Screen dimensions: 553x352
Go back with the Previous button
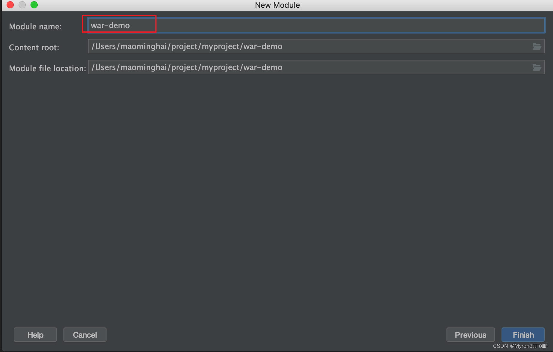tap(470, 335)
